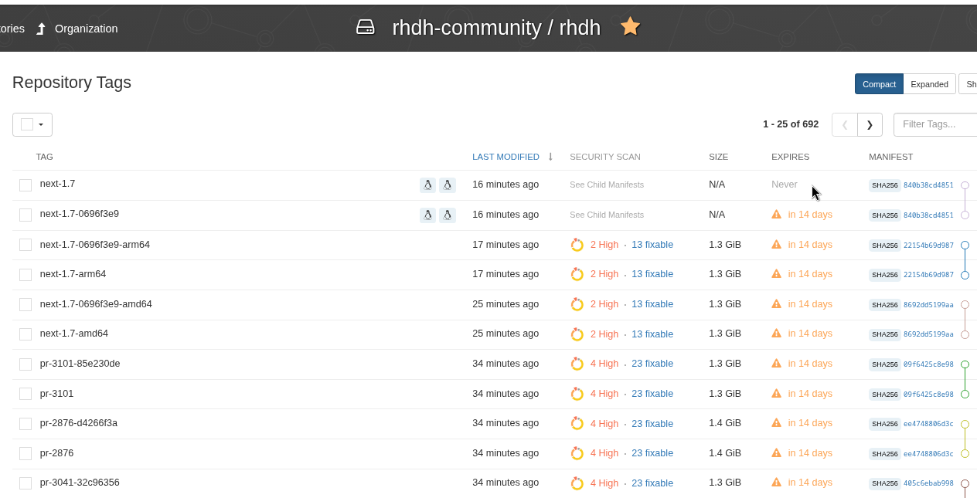Tick checkbox for pr-2876-d4266f3a
Screen dimensions: 977x498
pyautogui.click(x=26, y=424)
